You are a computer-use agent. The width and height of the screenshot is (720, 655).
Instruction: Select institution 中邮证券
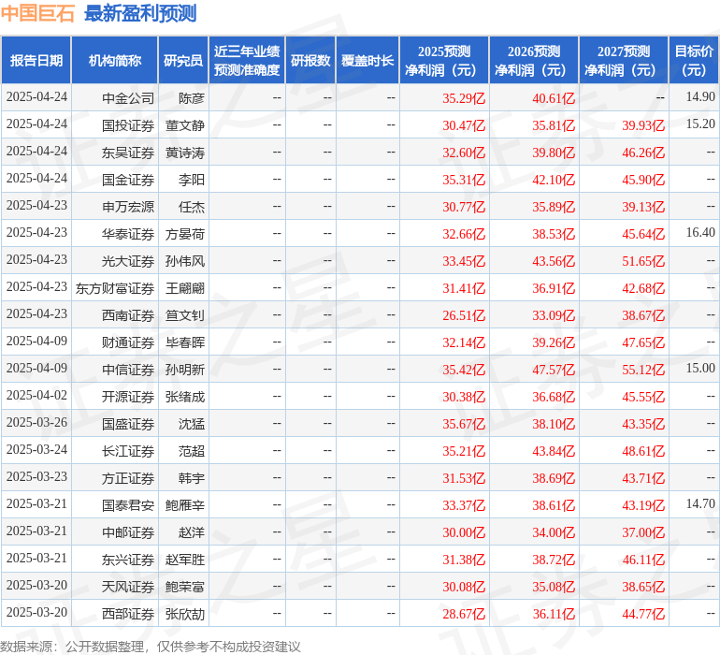click(x=128, y=532)
